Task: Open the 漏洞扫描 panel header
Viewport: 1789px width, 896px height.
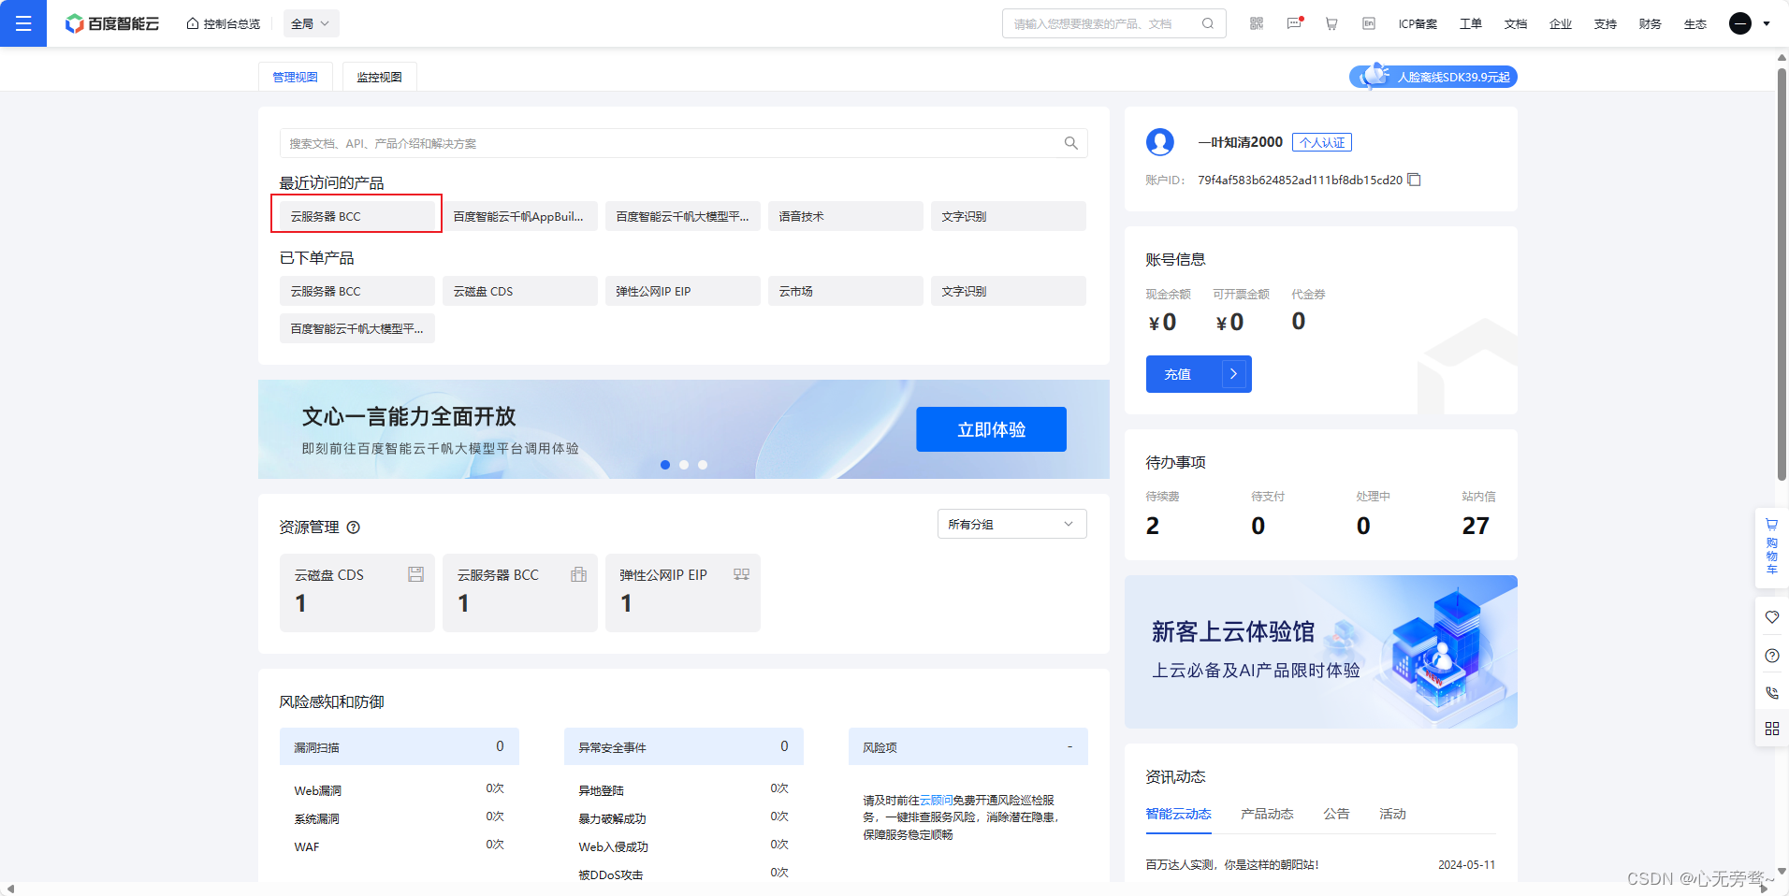Action: [400, 746]
